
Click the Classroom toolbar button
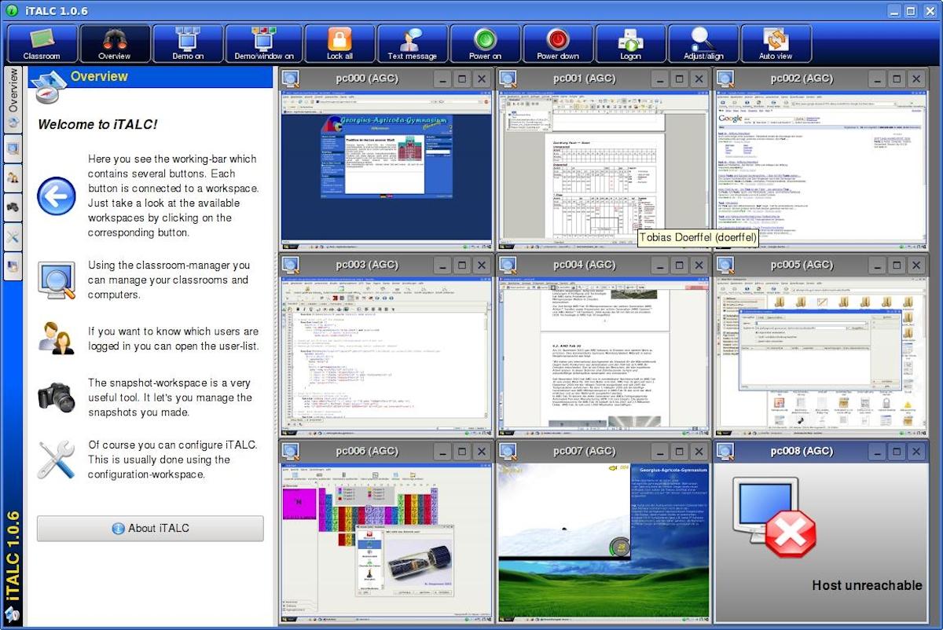click(42, 44)
